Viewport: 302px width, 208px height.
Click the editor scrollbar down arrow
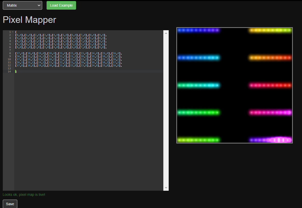[166, 187]
